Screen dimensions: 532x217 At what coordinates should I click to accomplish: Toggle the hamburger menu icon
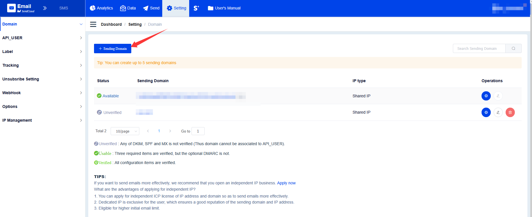tap(93, 24)
